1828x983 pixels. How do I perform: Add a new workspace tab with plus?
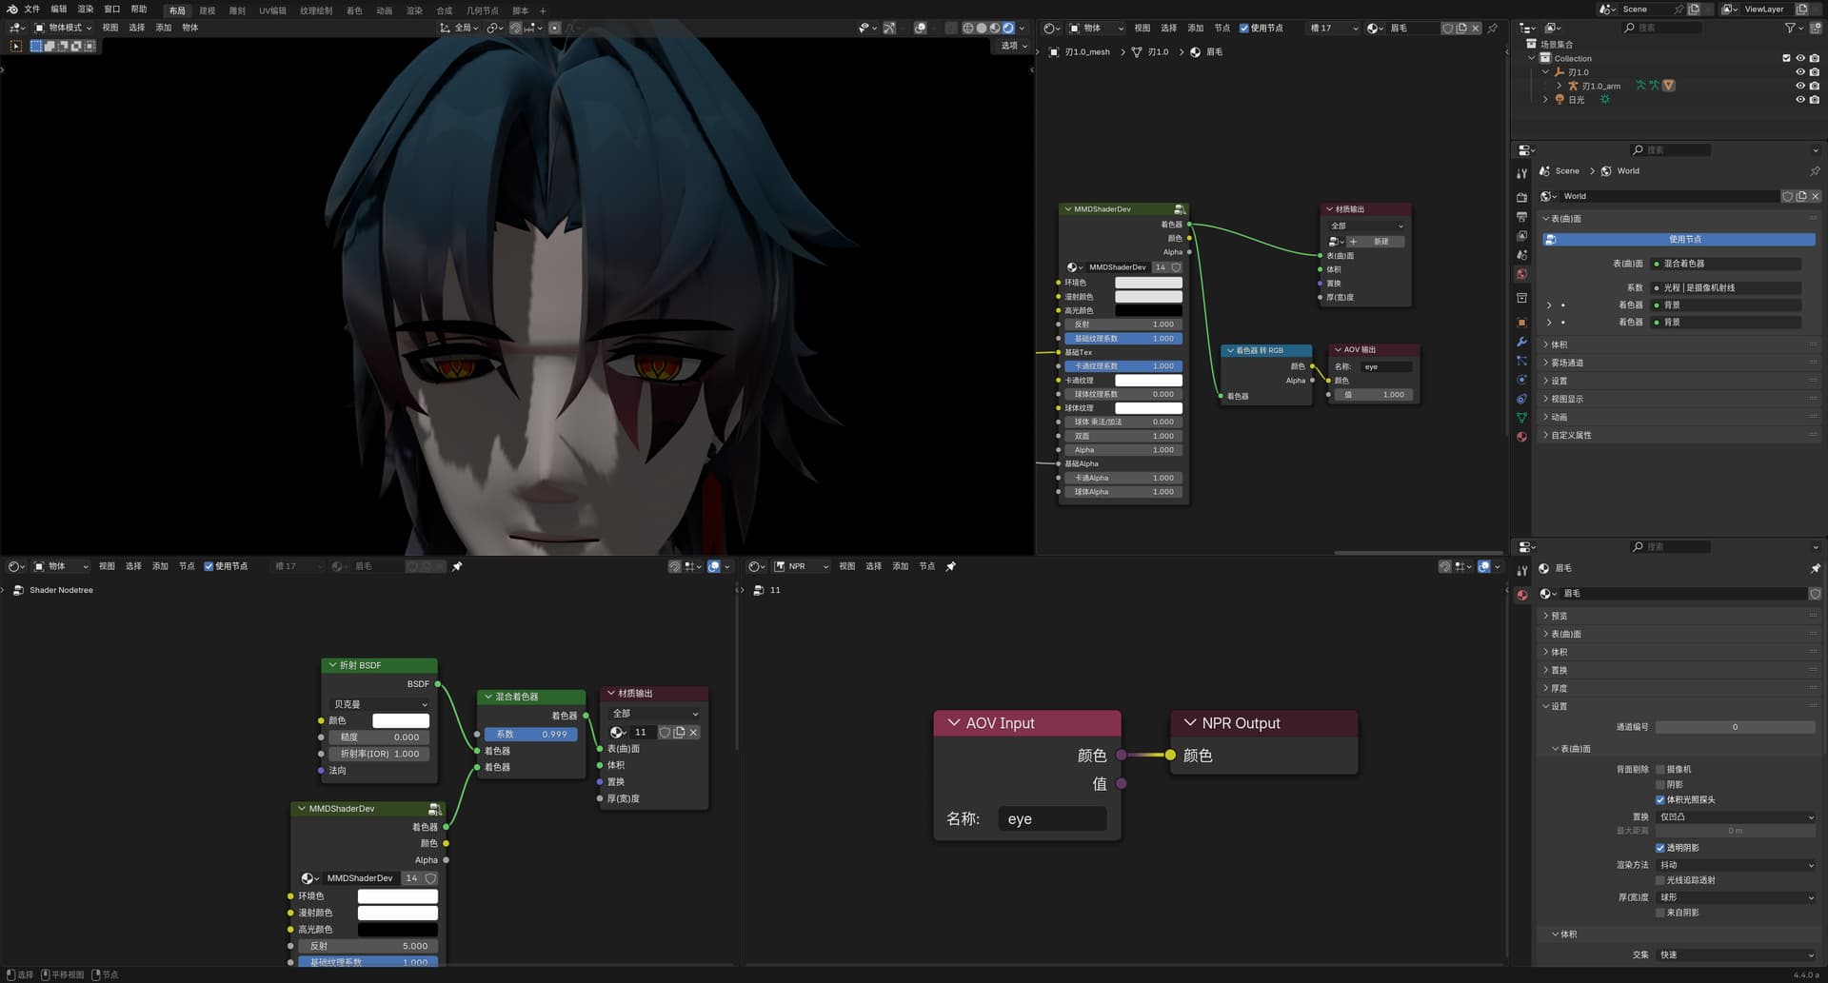[544, 10]
